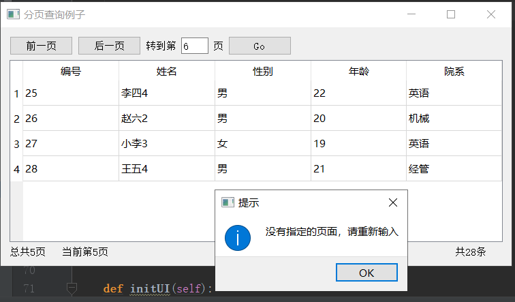This screenshot has height=302, width=515.
Task: Click age cell 19
Action: (358, 144)
